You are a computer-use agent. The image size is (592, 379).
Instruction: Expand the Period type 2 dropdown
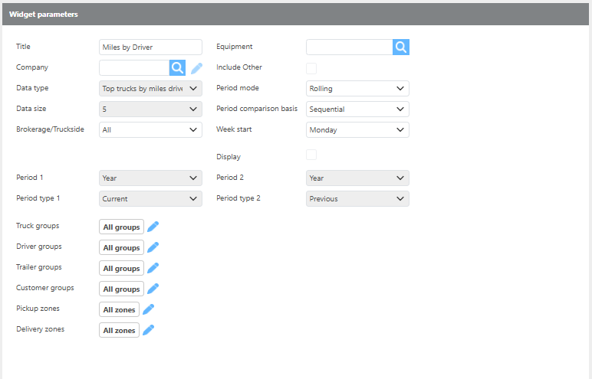coord(357,199)
